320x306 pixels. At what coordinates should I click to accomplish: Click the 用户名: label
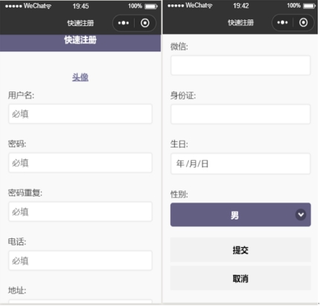click(x=21, y=95)
